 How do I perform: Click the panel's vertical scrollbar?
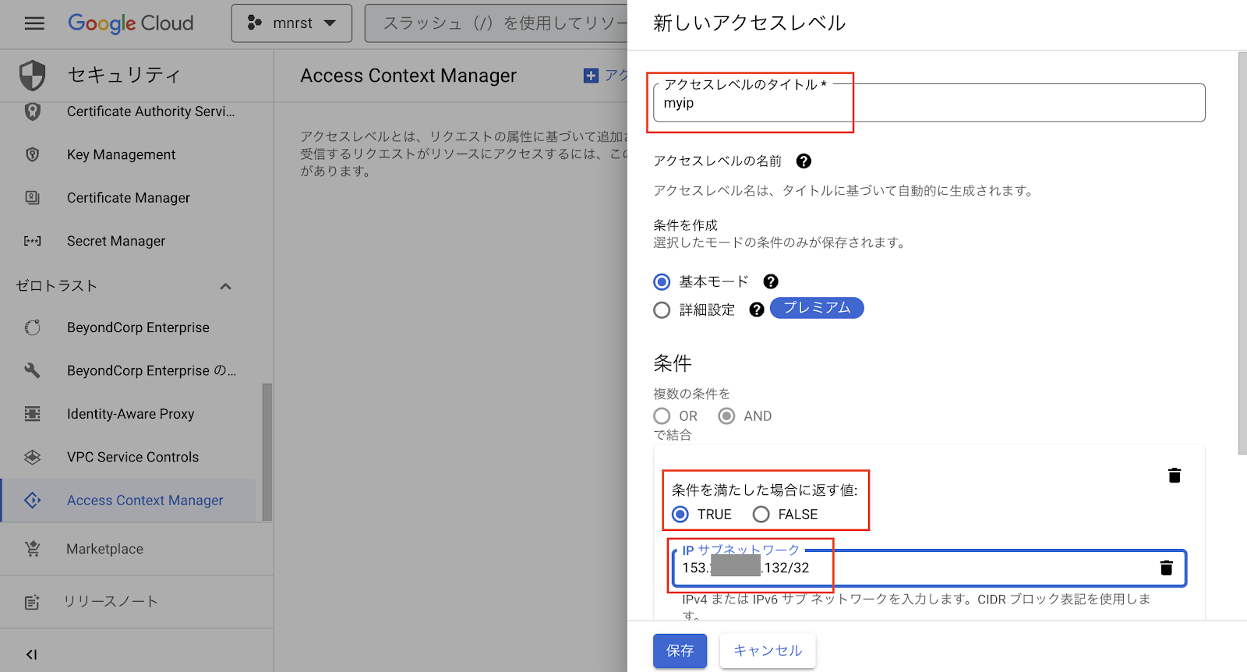coord(1242,253)
